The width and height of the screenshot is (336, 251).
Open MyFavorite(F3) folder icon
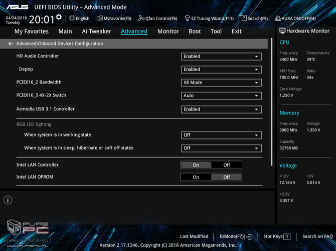pyautogui.click(x=99, y=18)
